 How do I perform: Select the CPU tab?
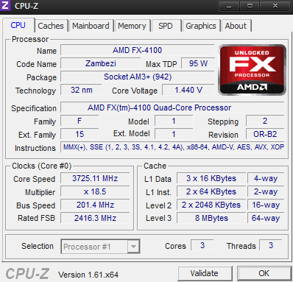coord(18,25)
